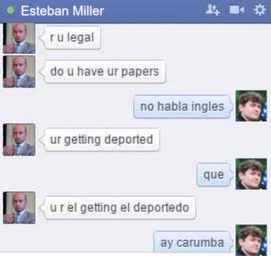Select the "ur getting deported" message bubble
271x256 pixels.
click(102, 139)
